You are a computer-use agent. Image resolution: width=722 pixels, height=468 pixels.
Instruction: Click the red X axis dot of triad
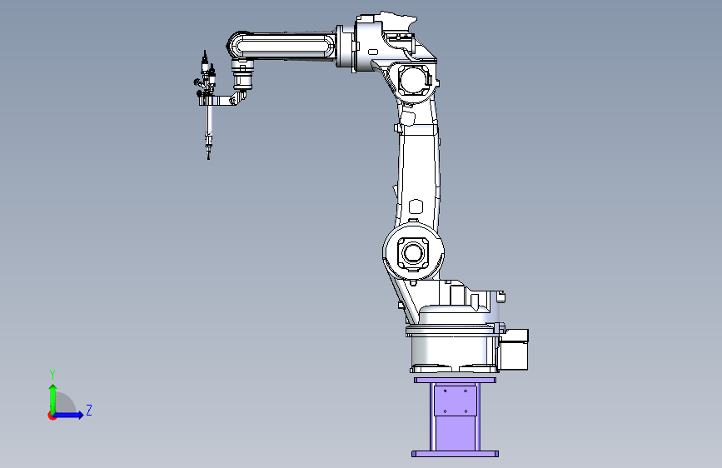[x=52, y=416]
